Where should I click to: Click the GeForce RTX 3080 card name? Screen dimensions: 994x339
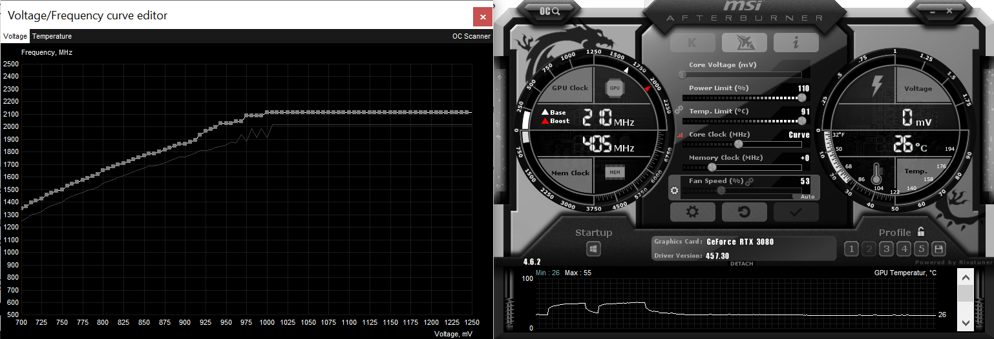[740, 242]
